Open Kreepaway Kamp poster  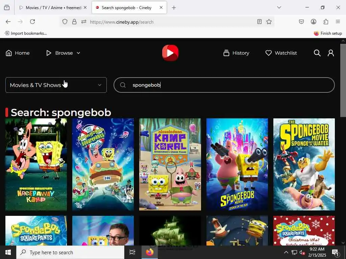coord(36,164)
